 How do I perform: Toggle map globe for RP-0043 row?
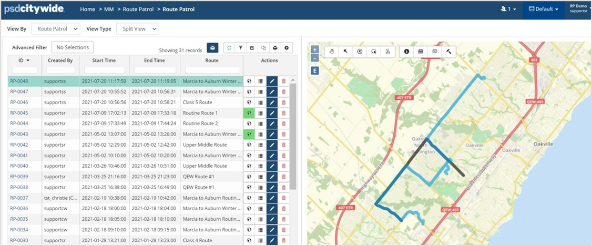[x=248, y=135]
